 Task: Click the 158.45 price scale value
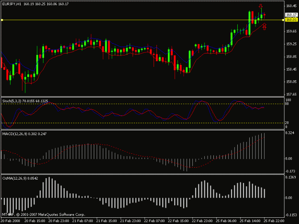click(x=291, y=69)
